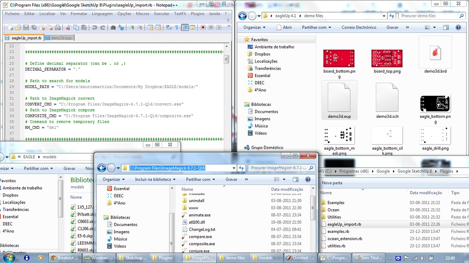This screenshot has width=469, height=263.
Task: Click the Procurar demo files search box
Action: click(431, 16)
